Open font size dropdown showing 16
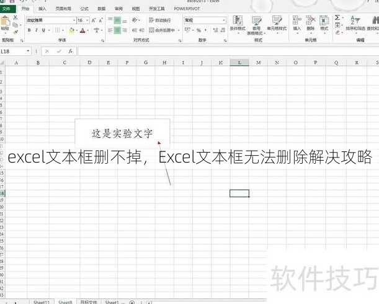The image size is (379, 304). [x=87, y=20]
